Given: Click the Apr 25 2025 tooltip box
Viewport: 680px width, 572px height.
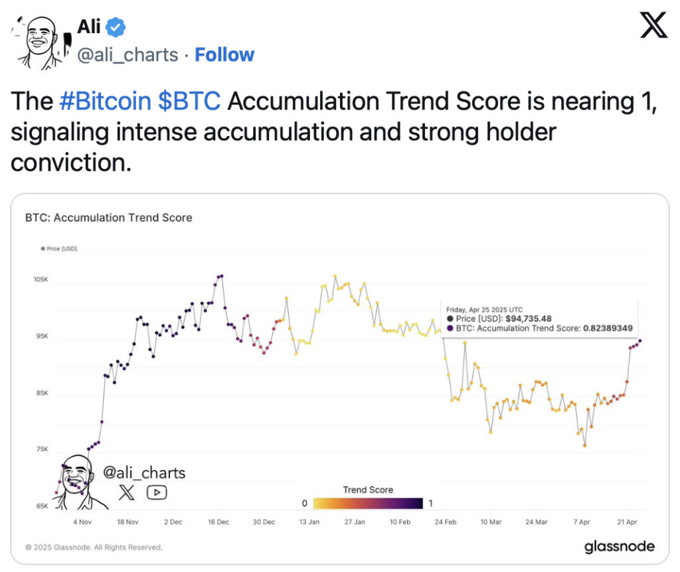Looking at the screenshot, I should (539, 319).
